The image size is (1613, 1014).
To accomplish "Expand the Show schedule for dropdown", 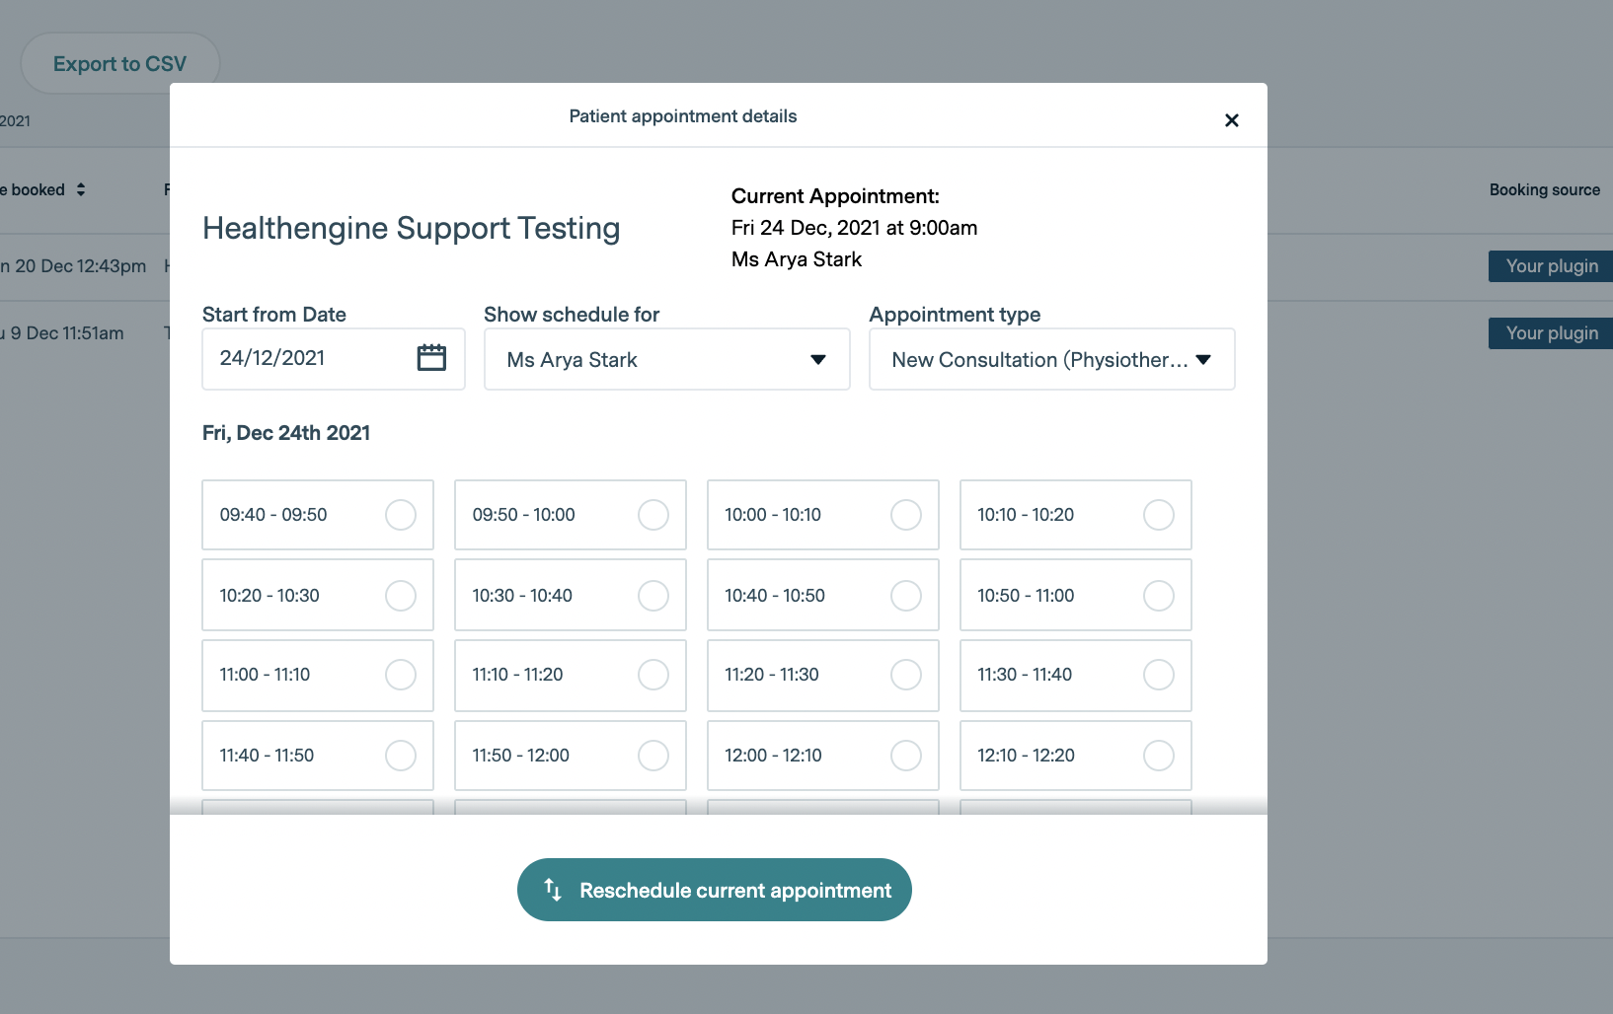I will [666, 360].
